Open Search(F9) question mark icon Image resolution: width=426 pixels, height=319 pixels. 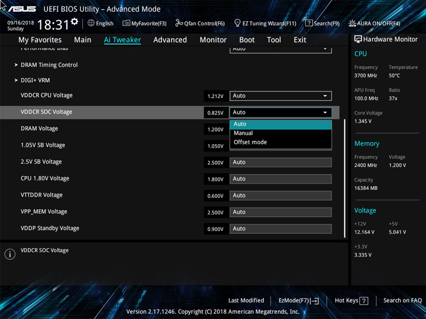coord(309,23)
